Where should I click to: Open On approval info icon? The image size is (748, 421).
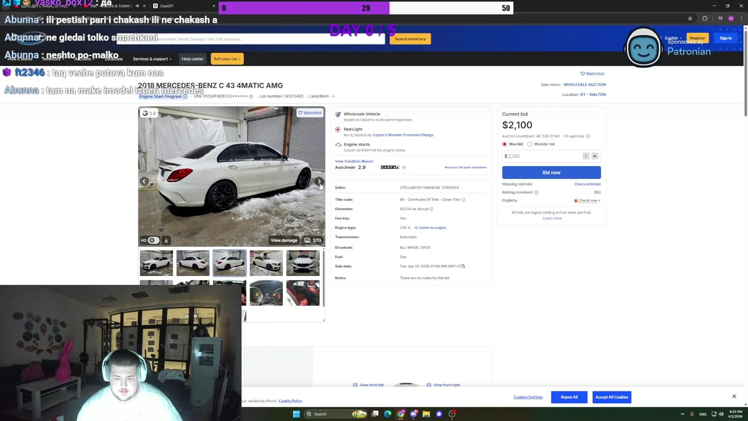(x=587, y=136)
